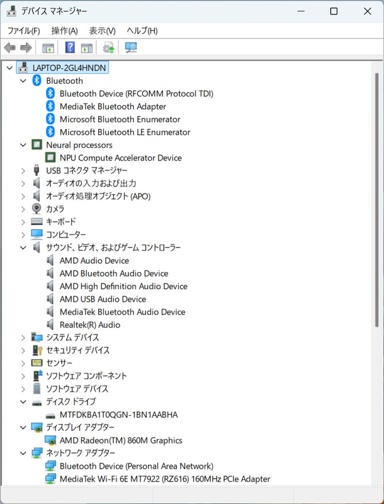Image resolution: width=384 pixels, height=504 pixels.
Task: Minimize the Device Manager window
Action: pyautogui.click(x=301, y=11)
